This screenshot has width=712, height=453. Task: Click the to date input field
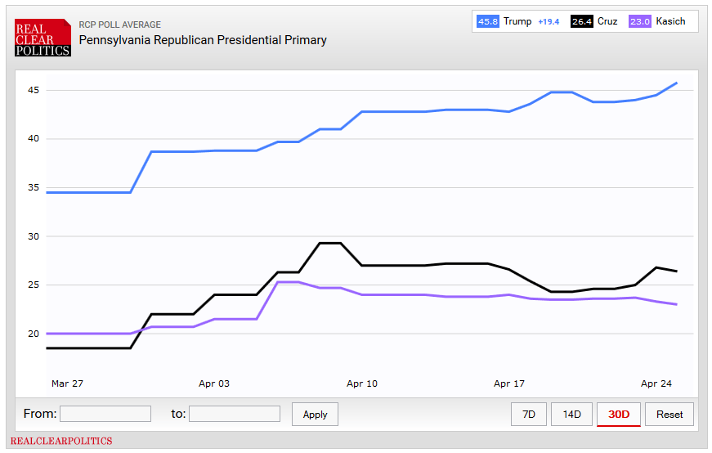(x=235, y=414)
